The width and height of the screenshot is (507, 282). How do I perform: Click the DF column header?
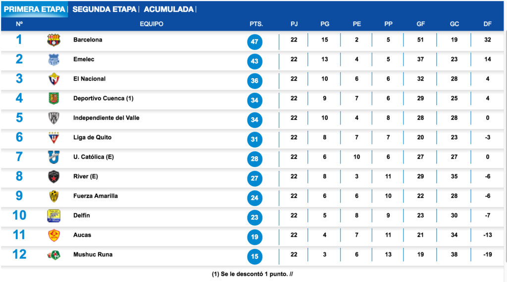click(x=488, y=24)
